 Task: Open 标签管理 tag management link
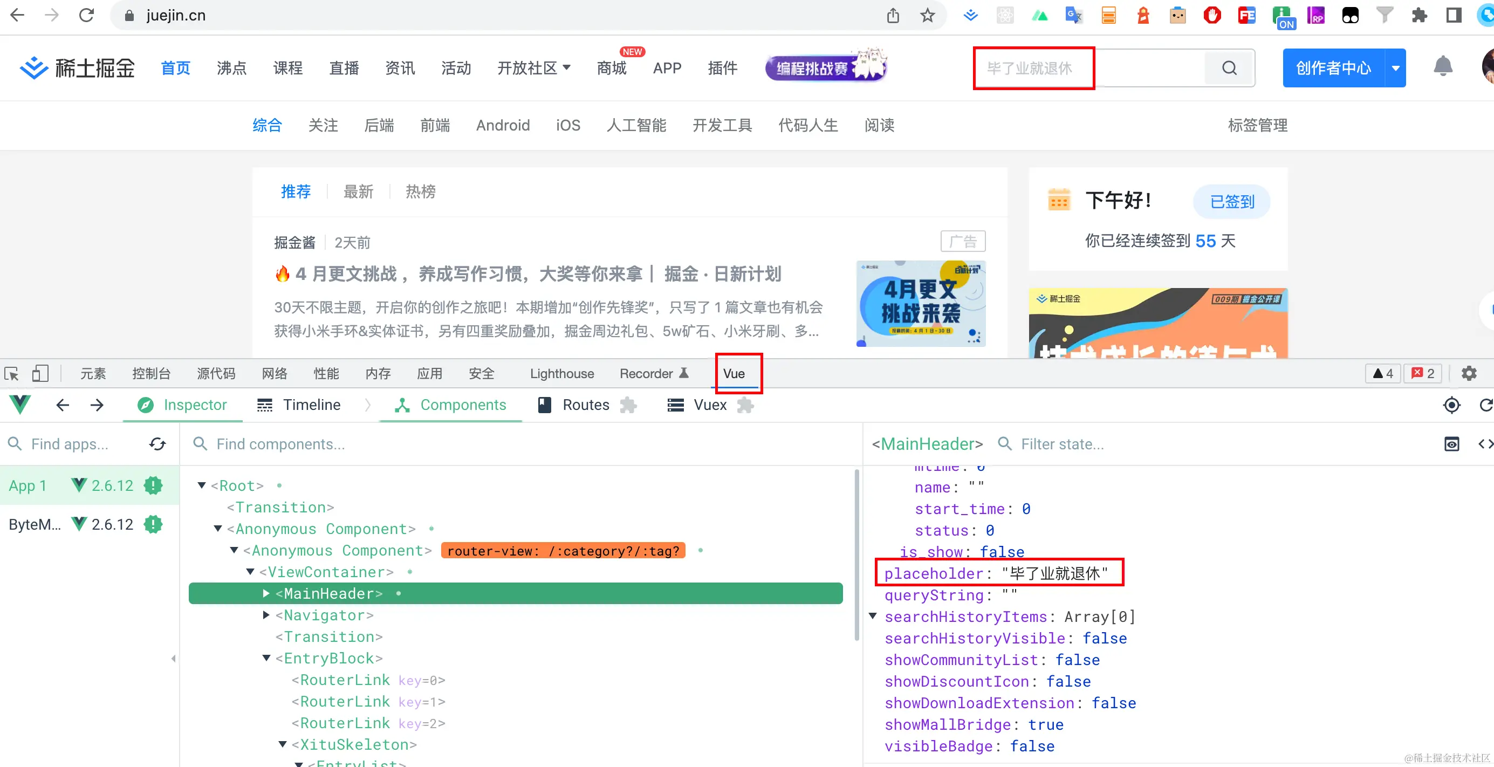click(1257, 125)
